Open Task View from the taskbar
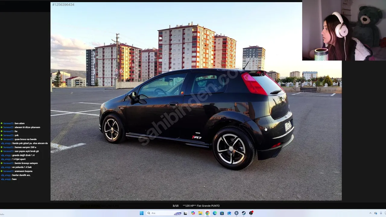Image resolution: width=386 pixels, height=217 pixels. pos(185,213)
